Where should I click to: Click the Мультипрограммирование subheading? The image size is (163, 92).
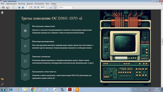(x=43, y=41)
